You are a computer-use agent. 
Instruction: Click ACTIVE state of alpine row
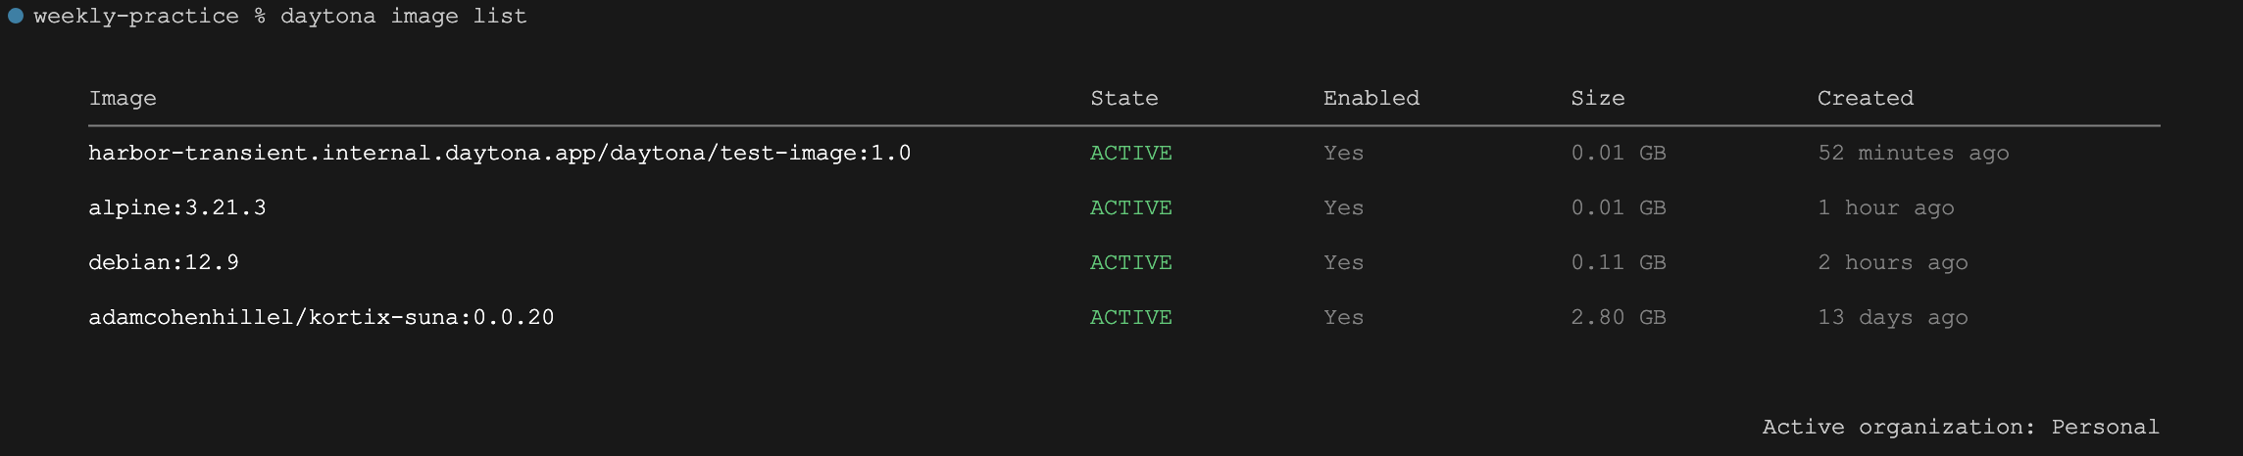coord(1131,207)
